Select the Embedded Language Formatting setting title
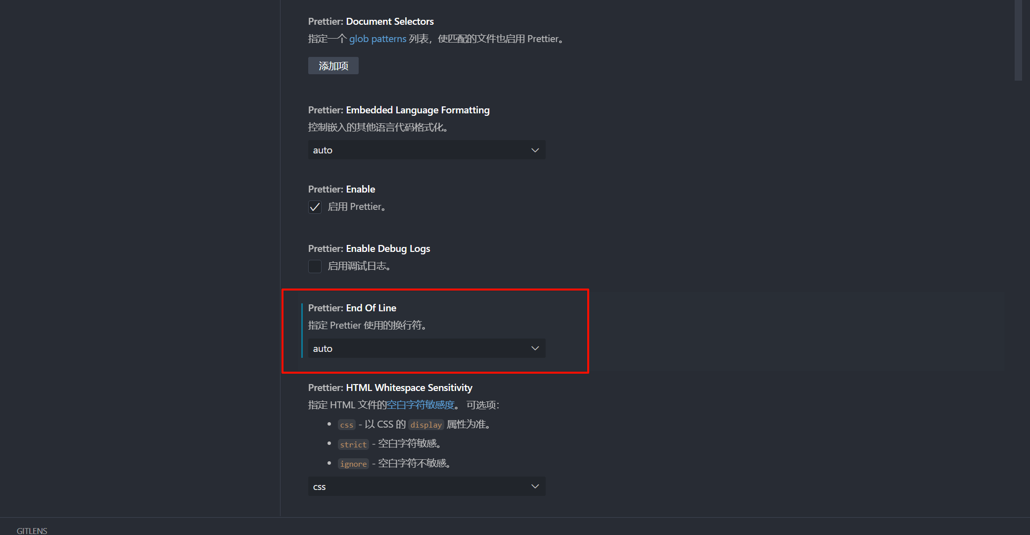Screen dimensions: 1030x535 tap(398, 110)
